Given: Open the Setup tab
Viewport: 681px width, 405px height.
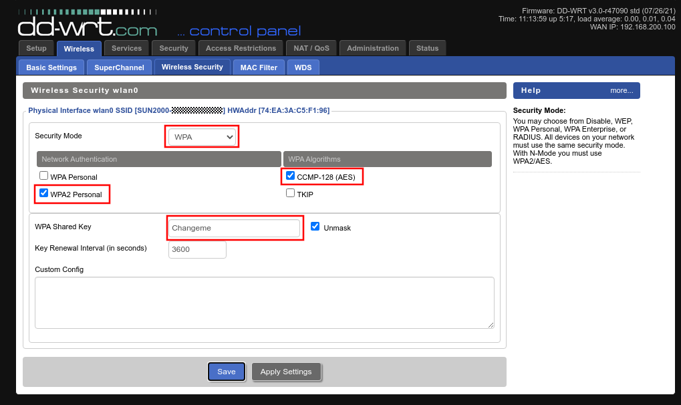Looking at the screenshot, I should 36,48.
